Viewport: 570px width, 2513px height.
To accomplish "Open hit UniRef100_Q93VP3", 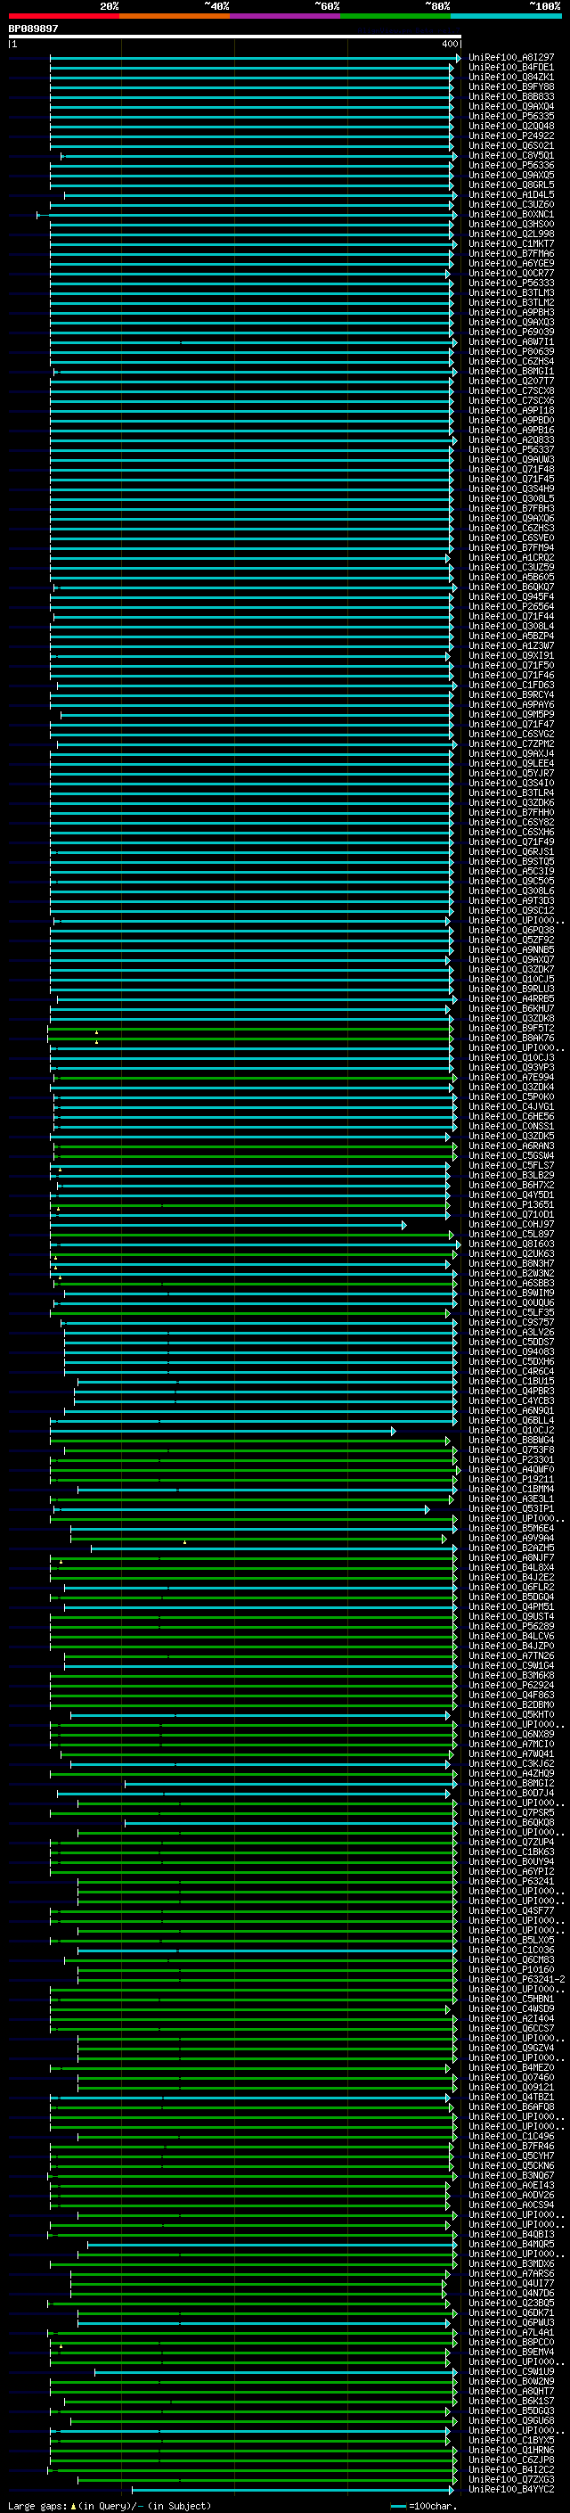I will (x=510, y=1067).
